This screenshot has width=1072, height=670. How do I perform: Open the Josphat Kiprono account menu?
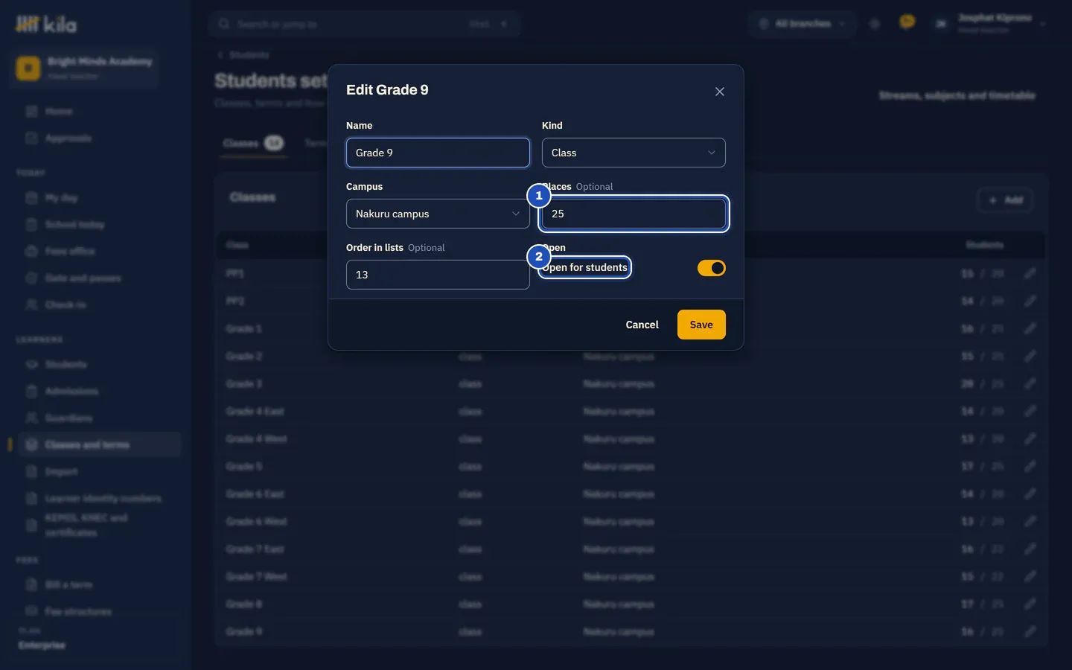[x=989, y=24]
